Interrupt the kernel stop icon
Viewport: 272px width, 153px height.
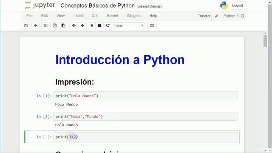point(99,25)
